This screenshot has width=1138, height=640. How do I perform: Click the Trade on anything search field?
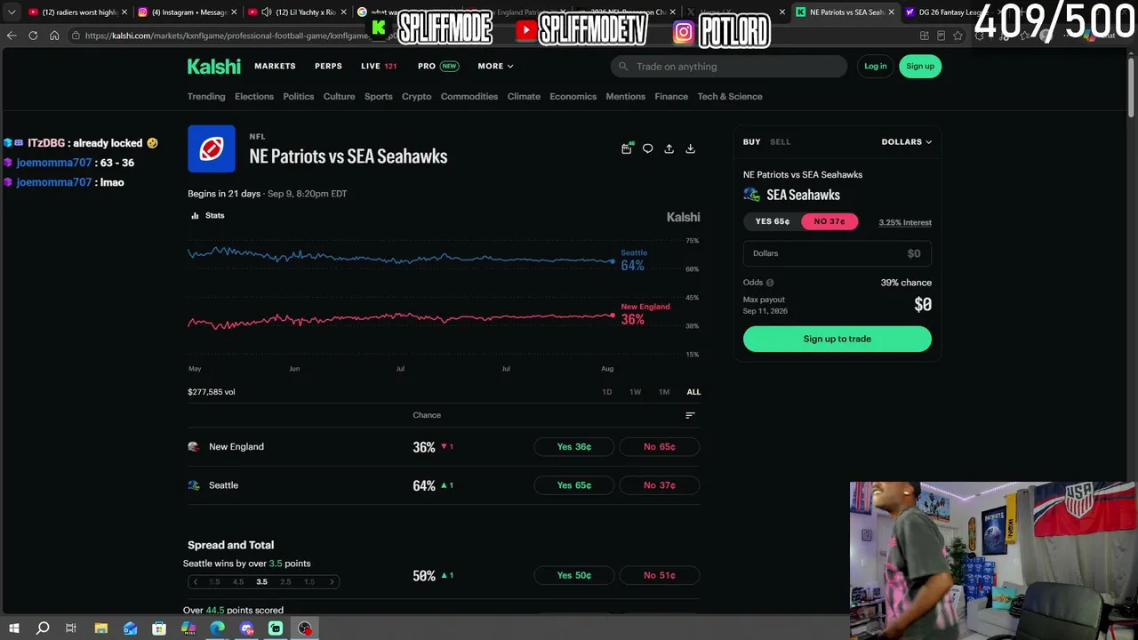[729, 66]
